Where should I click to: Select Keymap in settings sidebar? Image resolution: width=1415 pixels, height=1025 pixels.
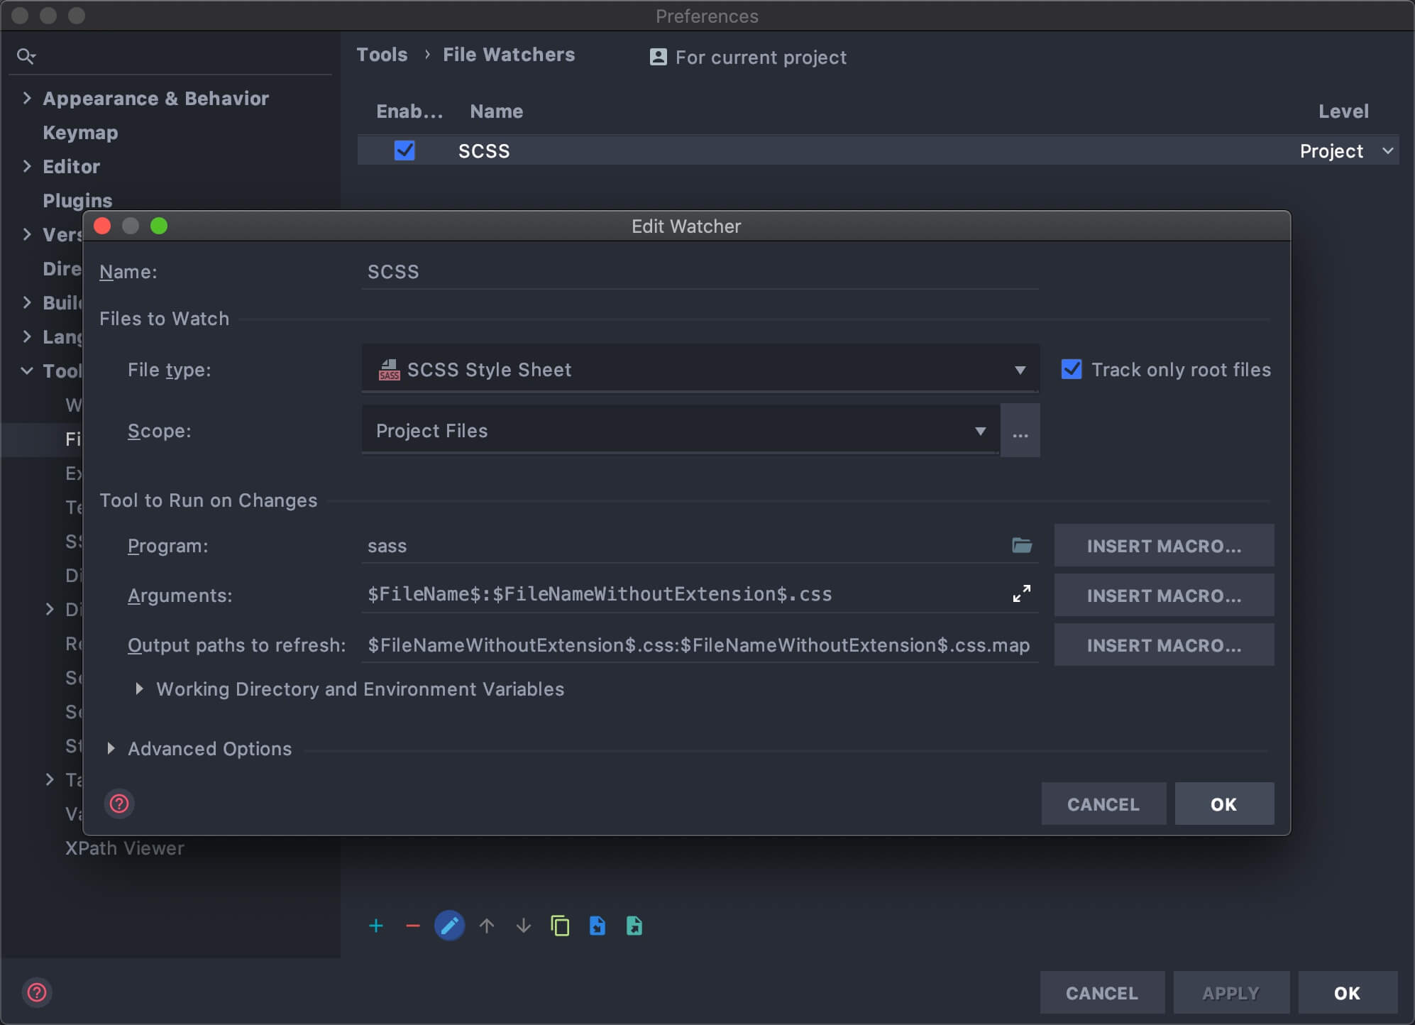click(x=80, y=133)
